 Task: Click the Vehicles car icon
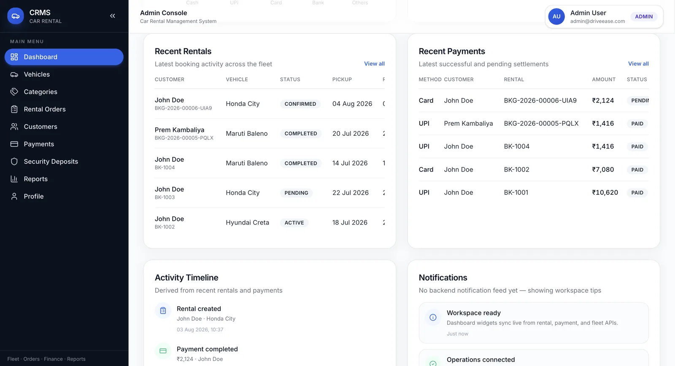[x=14, y=74]
